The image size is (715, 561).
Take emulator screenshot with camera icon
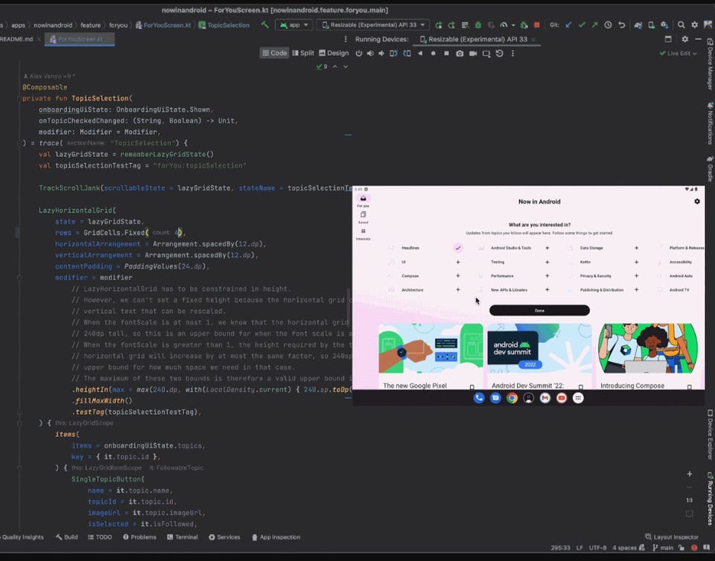pyautogui.click(x=460, y=54)
